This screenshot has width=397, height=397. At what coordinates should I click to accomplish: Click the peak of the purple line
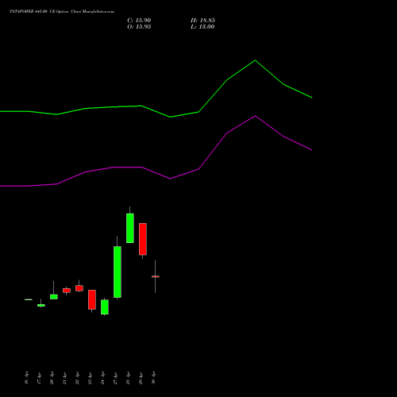(255, 116)
